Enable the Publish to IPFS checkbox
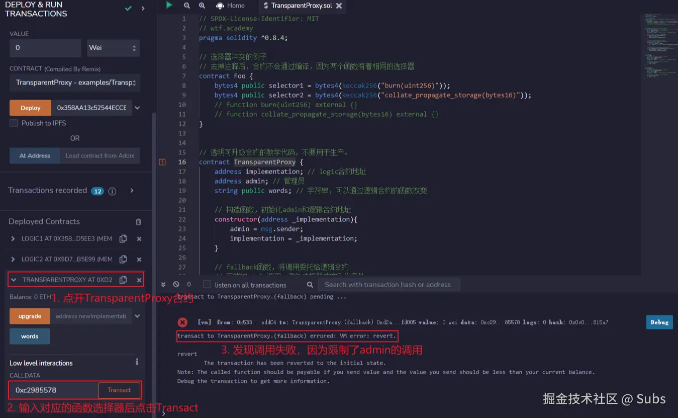 click(14, 123)
